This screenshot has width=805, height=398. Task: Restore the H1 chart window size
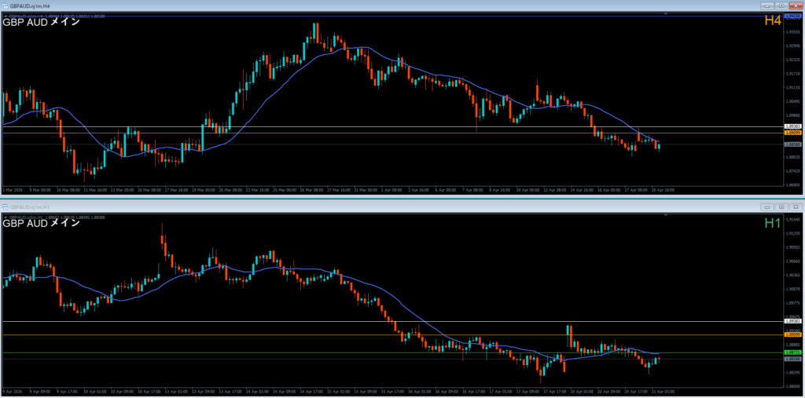[781, 206]
